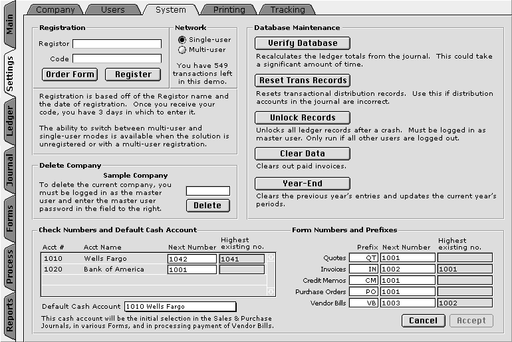Screen dimensions: 512x342
Task: Select account 1020 row cell
Action: tap(53, 269)
